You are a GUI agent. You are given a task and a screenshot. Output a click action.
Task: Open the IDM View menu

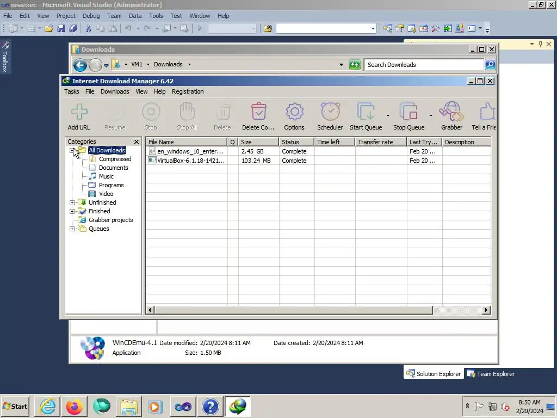pos(141,91)
